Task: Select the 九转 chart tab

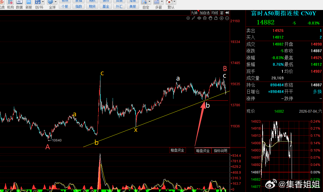Action: pyautogui.click(x=194, y=13)
